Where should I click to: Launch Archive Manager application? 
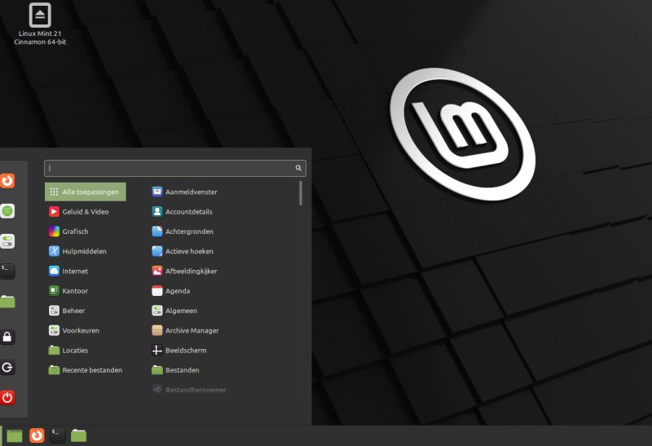click(192, 330)
